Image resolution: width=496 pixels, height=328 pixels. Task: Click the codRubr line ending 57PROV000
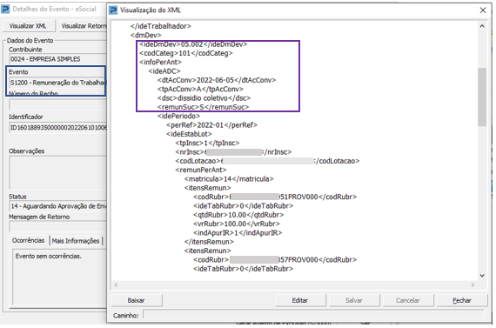click(x=275, y=259)
